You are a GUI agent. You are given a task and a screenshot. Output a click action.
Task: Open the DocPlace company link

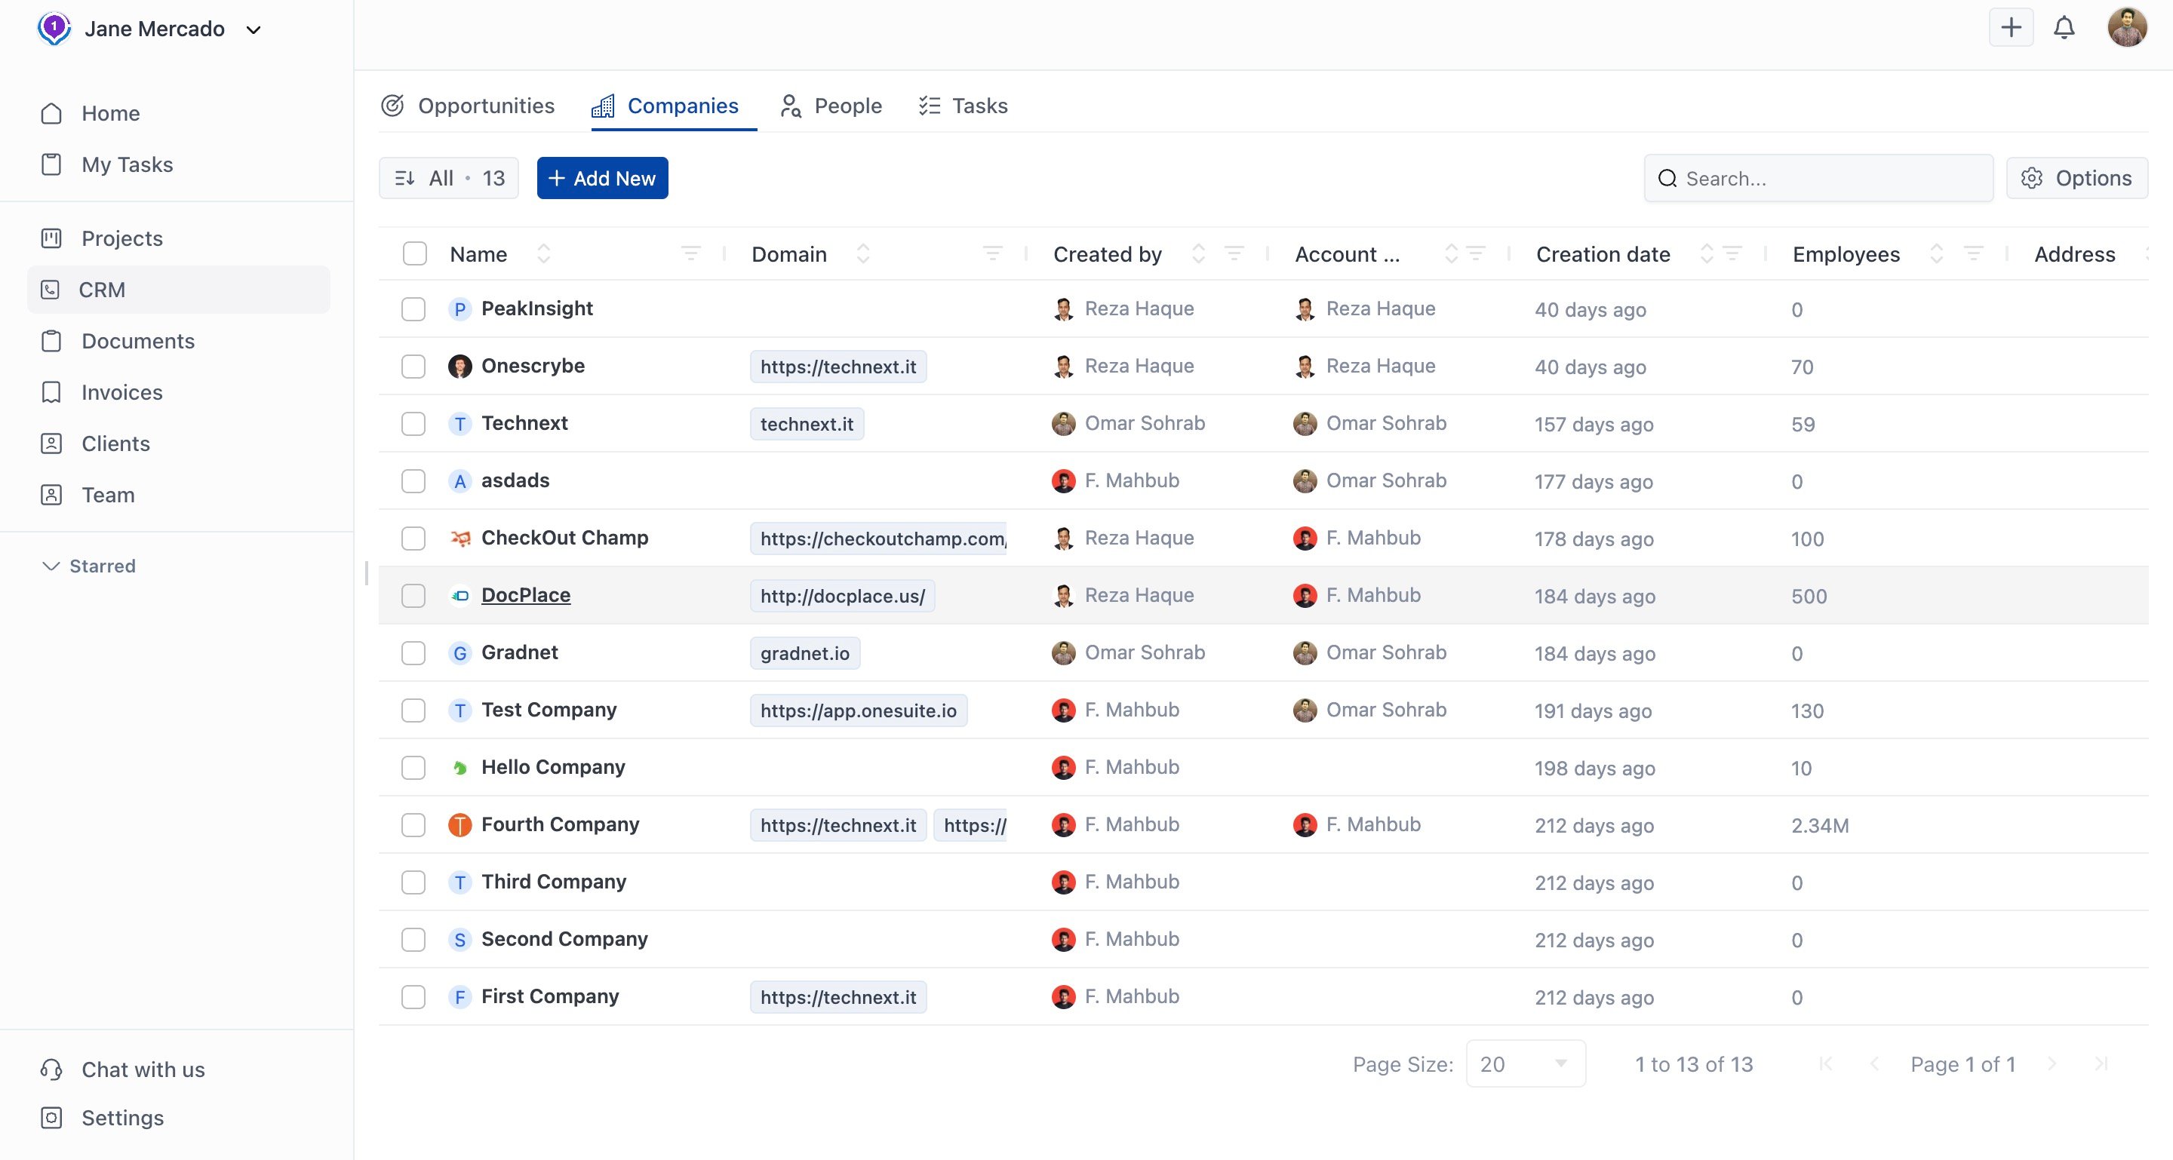(x=526, y=595)
